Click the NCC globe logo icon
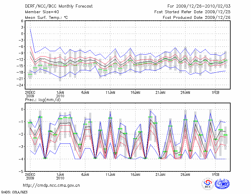This screenshot has width=251, height=194. click(x=222, y=184)
